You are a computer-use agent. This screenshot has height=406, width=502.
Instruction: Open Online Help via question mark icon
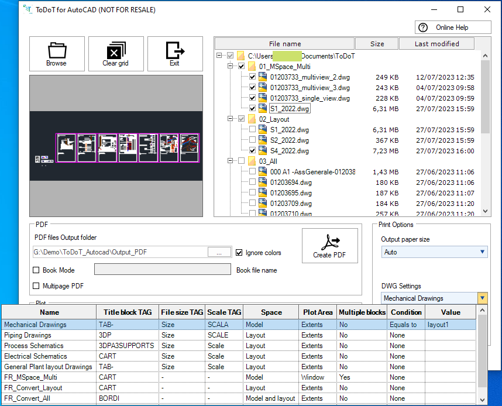click(x=423, y=27)
